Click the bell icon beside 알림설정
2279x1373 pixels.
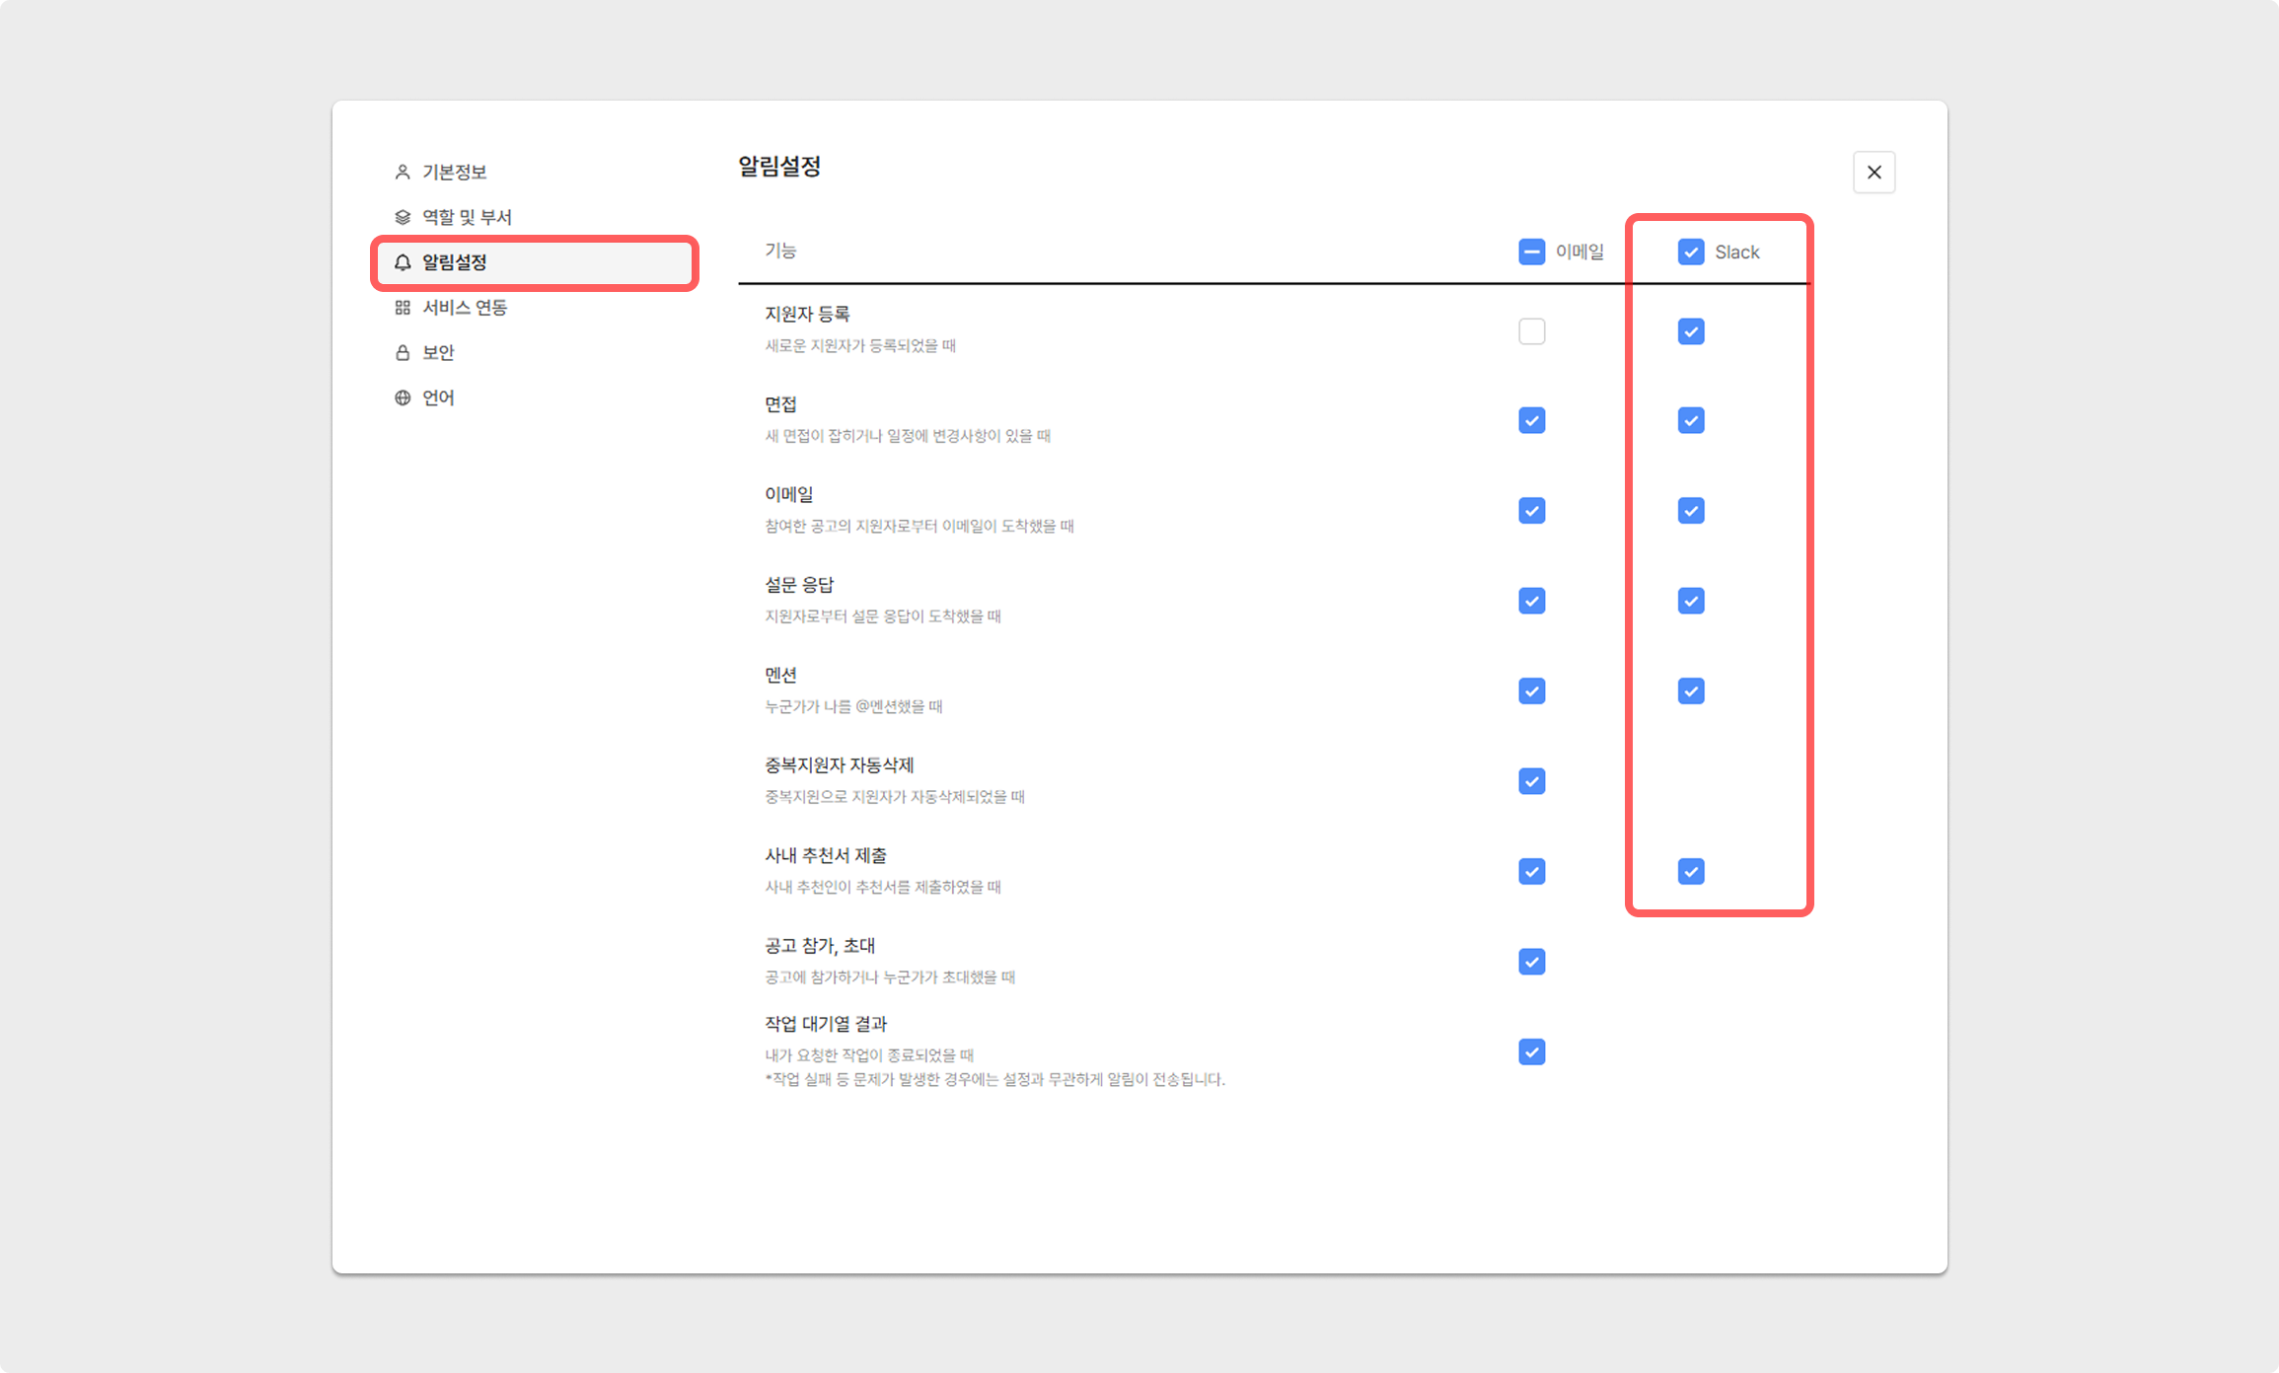[403, 262]
